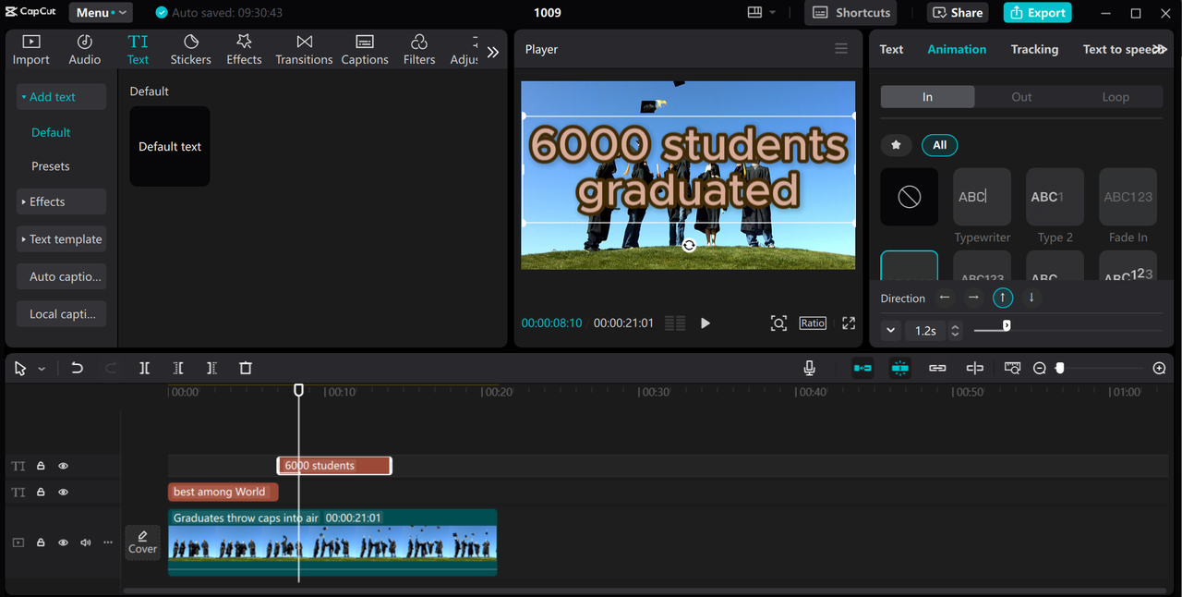The height and width of the screenshot is (597, 1182).
Task: Toggle main track magnet
Action: point(862,368)
